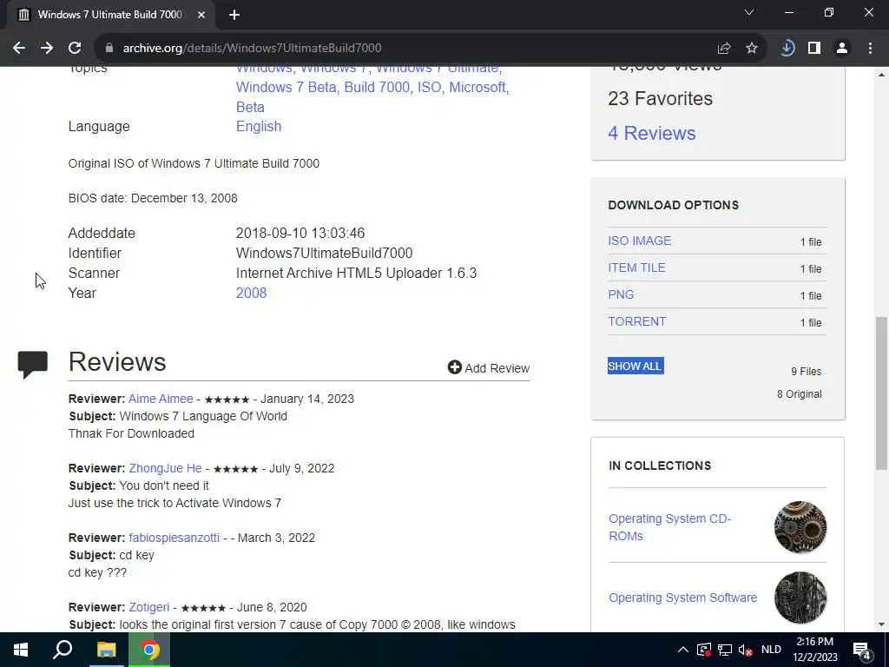Click the address bar URL
The image size is (889, 667).
[253, 49]
